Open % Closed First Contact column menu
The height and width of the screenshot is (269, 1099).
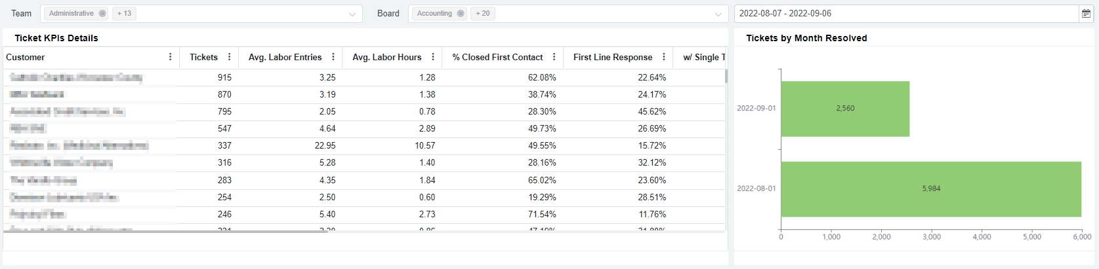click(554, 57)
